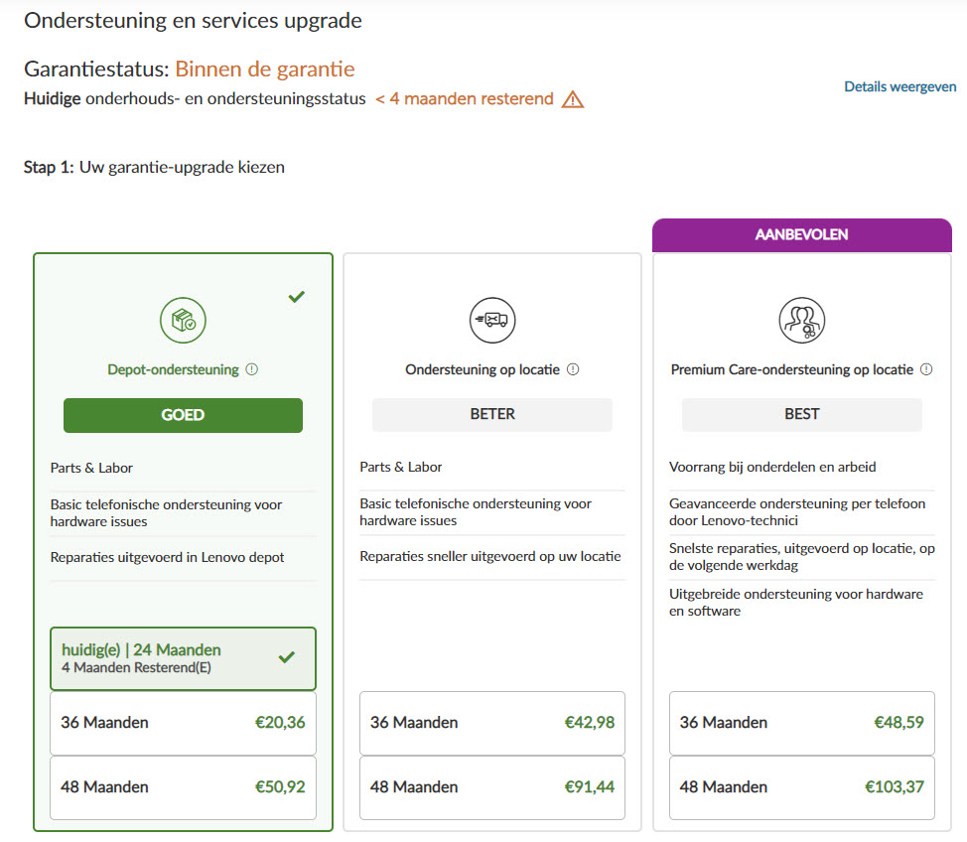Choose Depot 48 Maanden for €50,92
This screenshot has height=842, width=967.
(x=183, y=787)
